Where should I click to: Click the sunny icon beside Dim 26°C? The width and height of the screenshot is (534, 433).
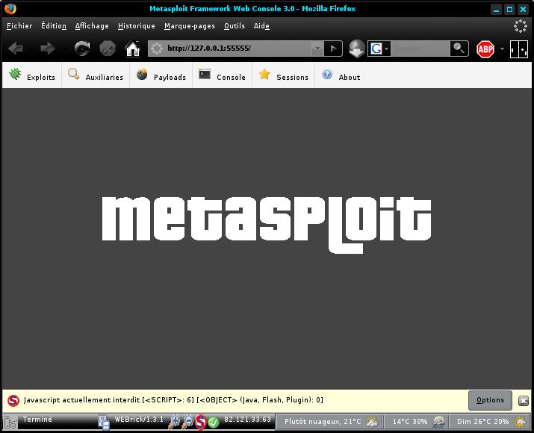click(520, 422)
